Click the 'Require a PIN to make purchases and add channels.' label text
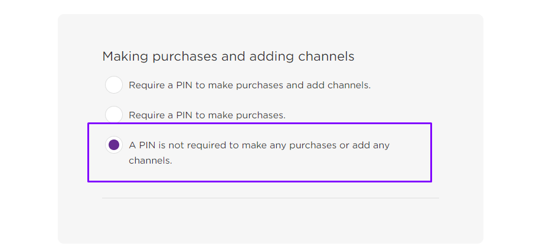Image resolution: width=533 pixels, height=246 pixels. (x=250, y=85)
